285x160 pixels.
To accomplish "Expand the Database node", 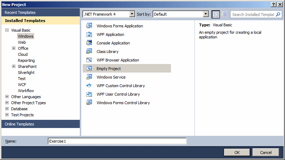I will tap(7, 108).
